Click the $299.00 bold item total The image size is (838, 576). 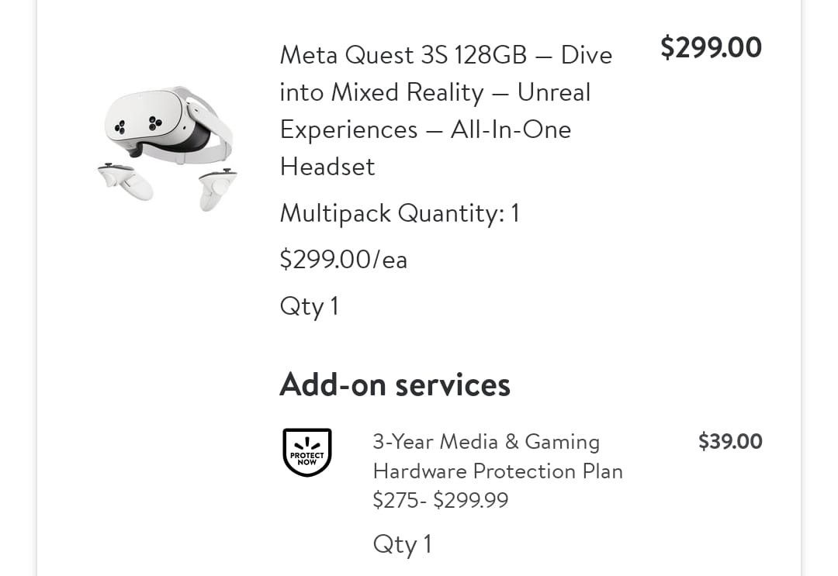[x=711, y=48]
